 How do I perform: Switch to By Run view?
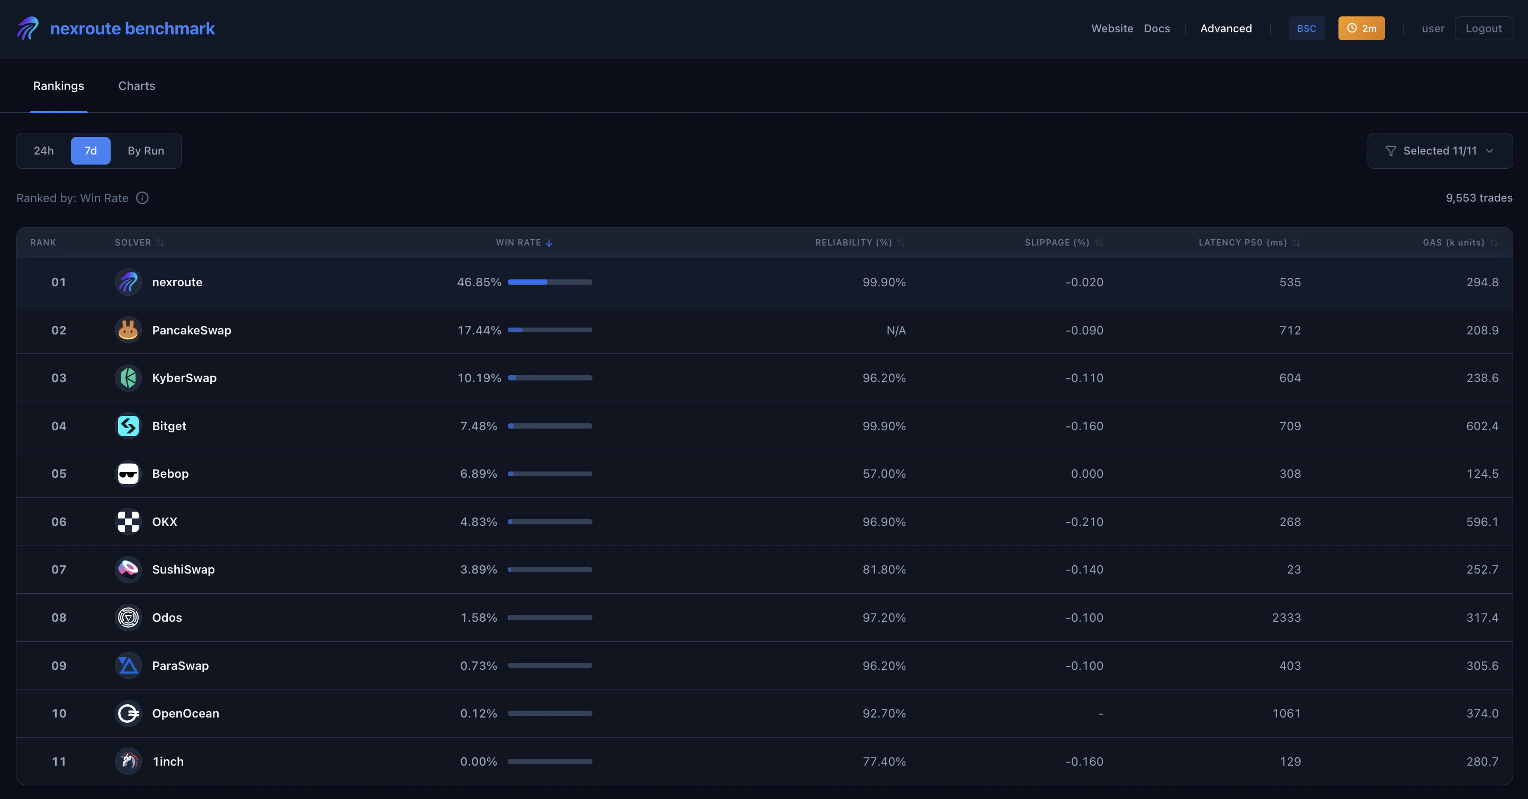click(146, 151)
